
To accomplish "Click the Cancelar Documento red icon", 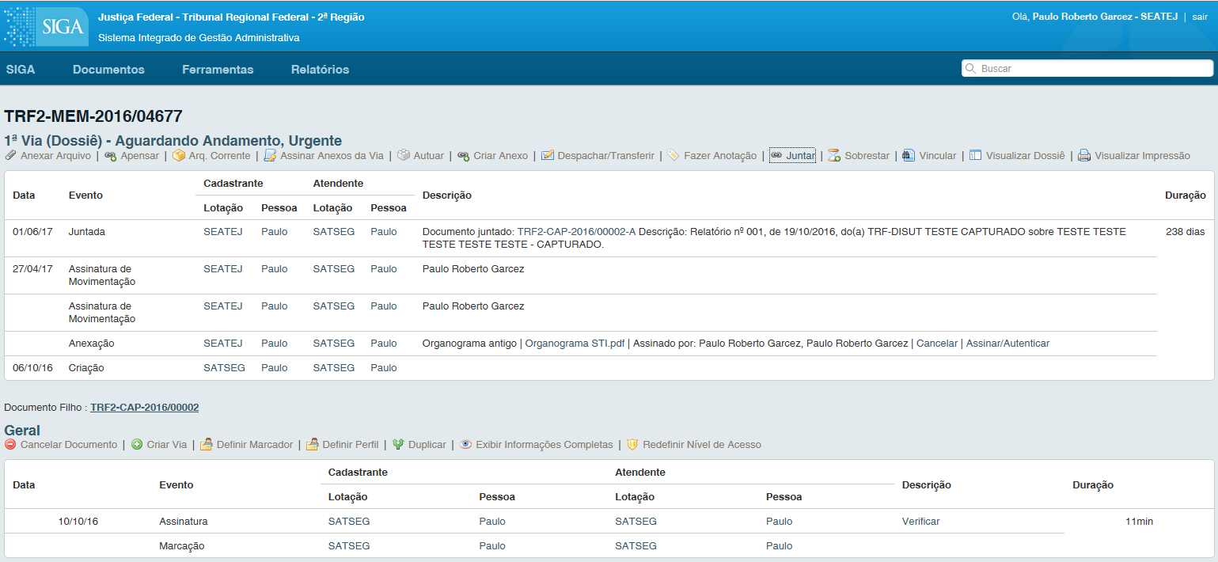I will click(x=10, y=445).
